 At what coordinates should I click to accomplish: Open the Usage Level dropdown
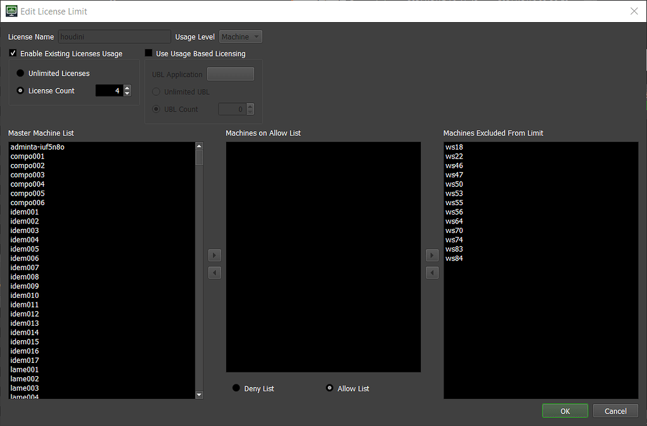240,36
